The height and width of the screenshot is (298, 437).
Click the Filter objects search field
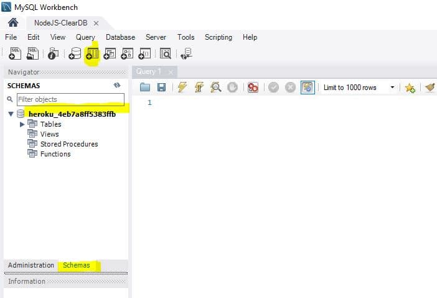click(70, 99)
